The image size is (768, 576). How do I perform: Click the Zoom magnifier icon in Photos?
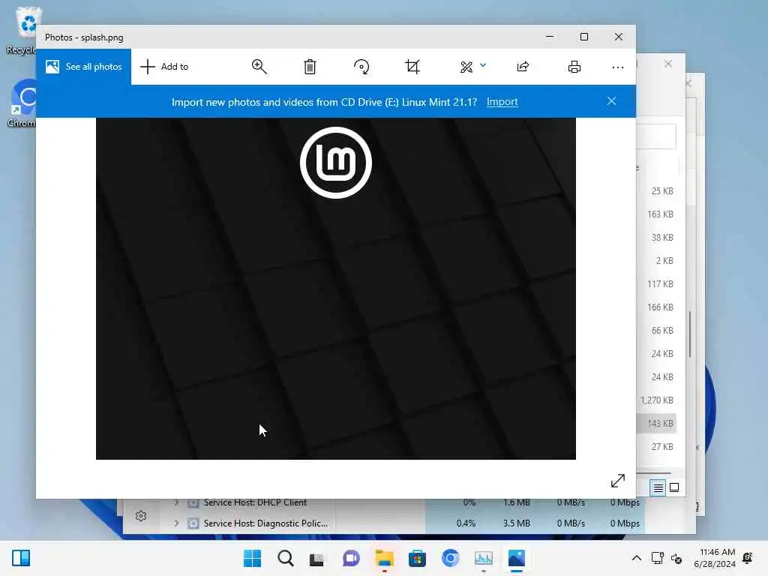259,67
